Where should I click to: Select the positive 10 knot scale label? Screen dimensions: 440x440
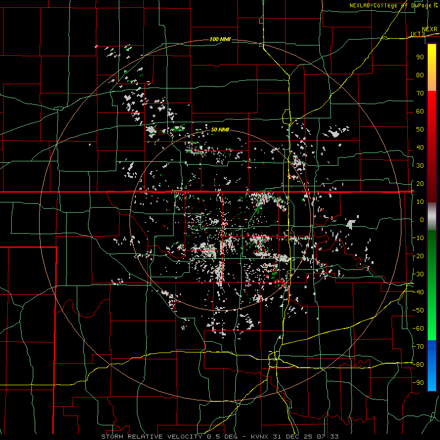pyautogui.click(x=420, y=202)
